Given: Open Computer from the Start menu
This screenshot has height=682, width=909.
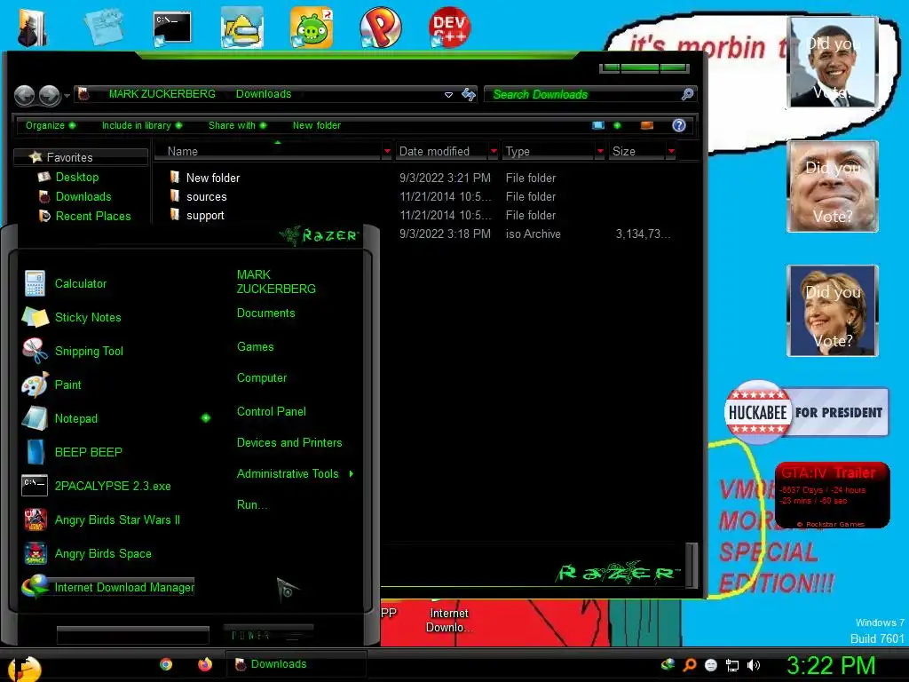Looking at the screenshot, I should click(x=262, y=378).
